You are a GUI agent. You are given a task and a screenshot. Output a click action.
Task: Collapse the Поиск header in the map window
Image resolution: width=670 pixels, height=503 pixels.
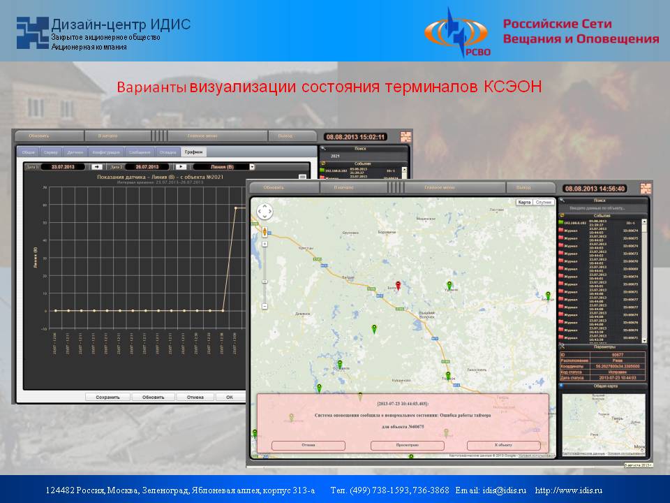pyautogui.click(x=604, y=201)
